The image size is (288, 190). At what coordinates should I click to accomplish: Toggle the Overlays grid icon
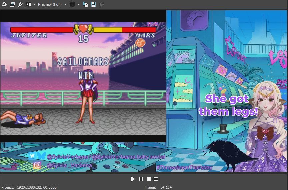pyautogui.click(x=72, y=4)
